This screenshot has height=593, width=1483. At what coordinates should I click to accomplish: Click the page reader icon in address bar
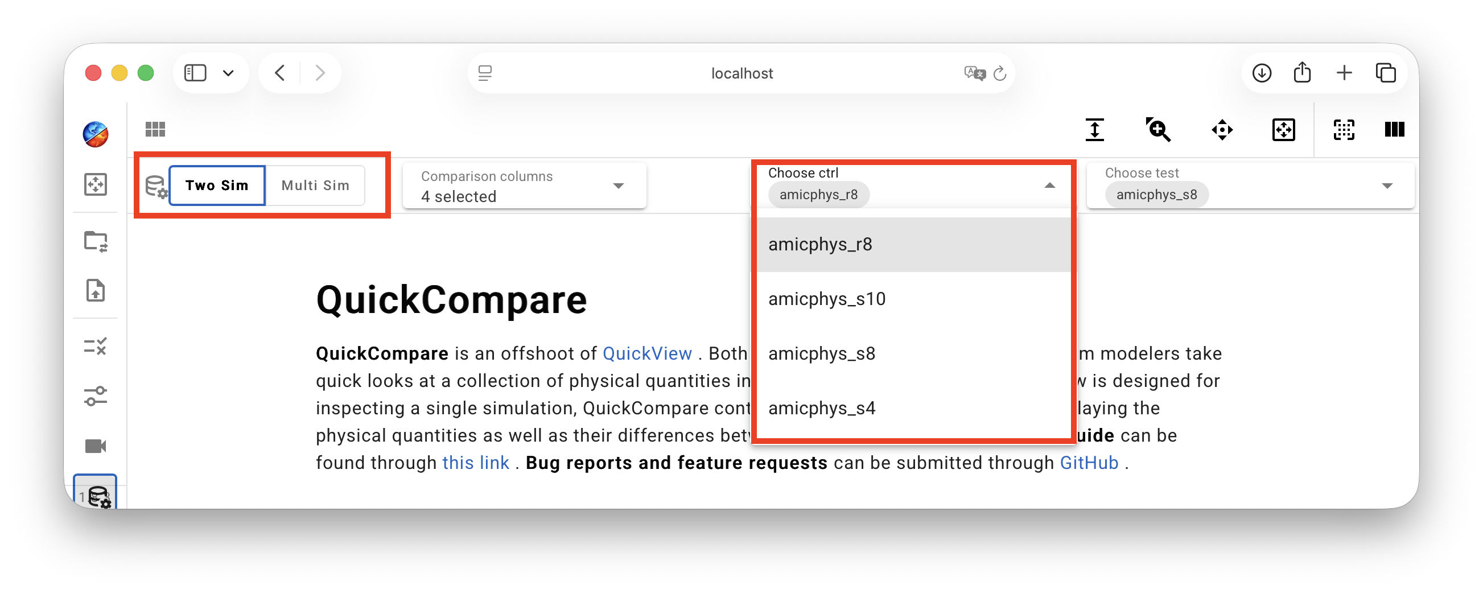pyautogui.click(x=485, y=73)
